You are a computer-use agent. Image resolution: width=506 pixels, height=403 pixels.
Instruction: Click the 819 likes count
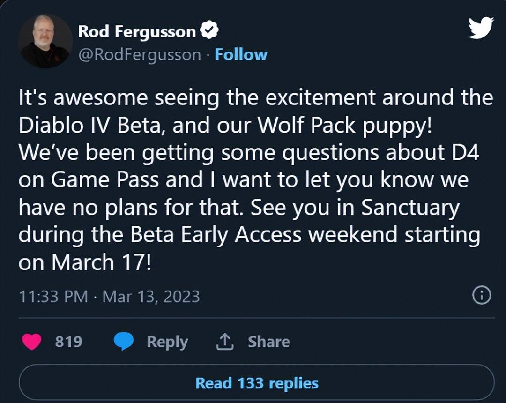[x=68, y=342]
